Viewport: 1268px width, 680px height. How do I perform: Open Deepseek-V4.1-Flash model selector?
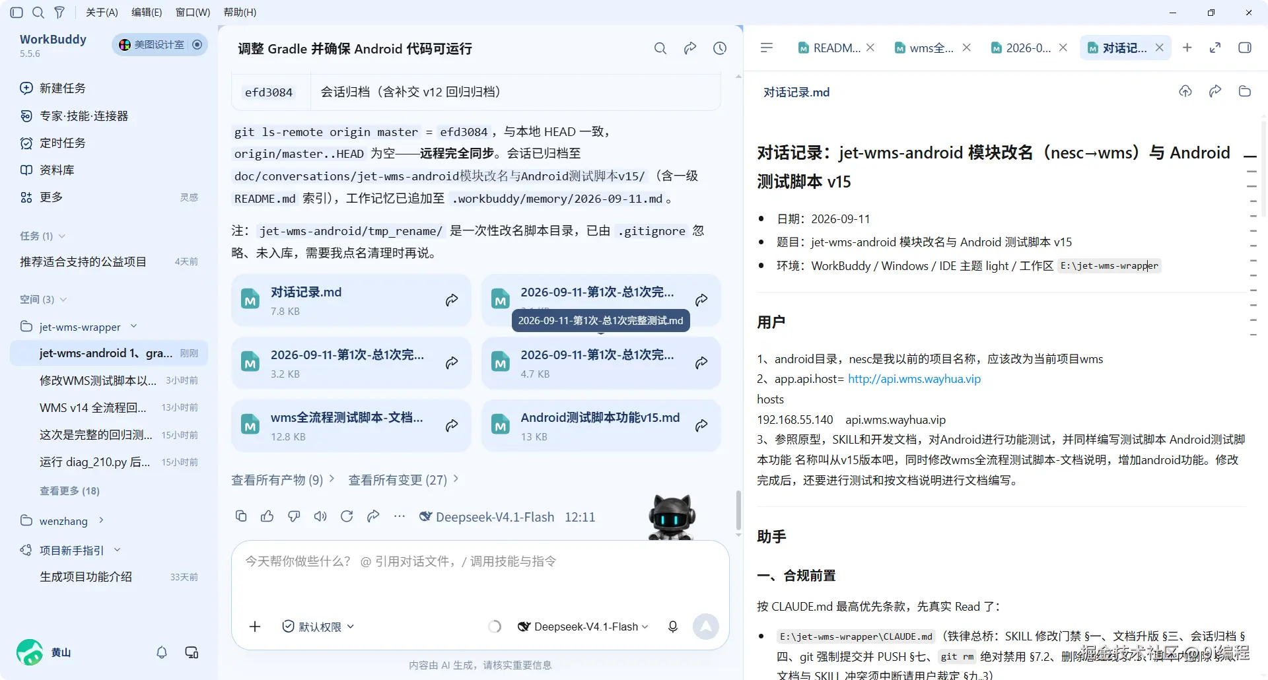583,627
